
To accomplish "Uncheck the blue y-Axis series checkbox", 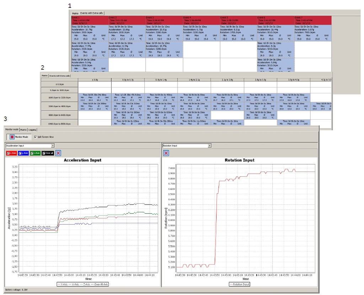I will 20,153.
